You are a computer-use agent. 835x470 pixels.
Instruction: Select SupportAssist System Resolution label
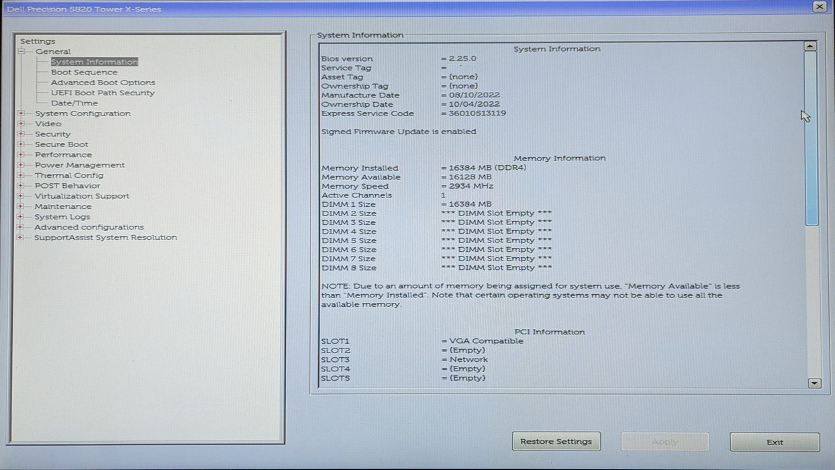click(x=105, y=238)
